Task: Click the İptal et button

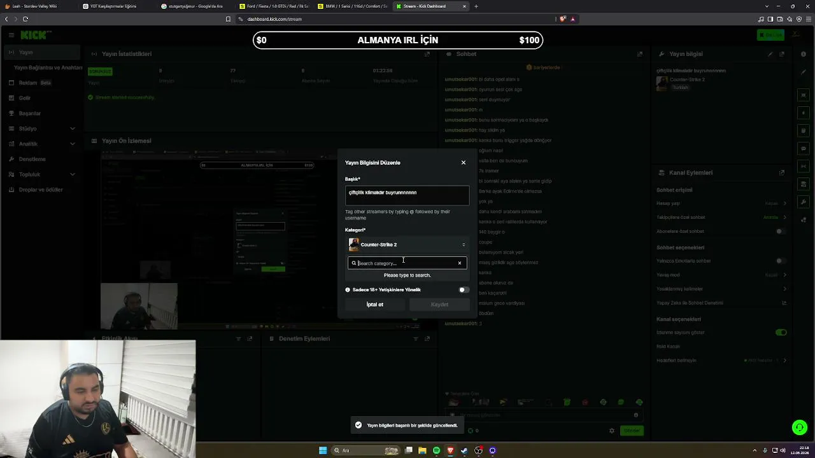Action: 375,305
